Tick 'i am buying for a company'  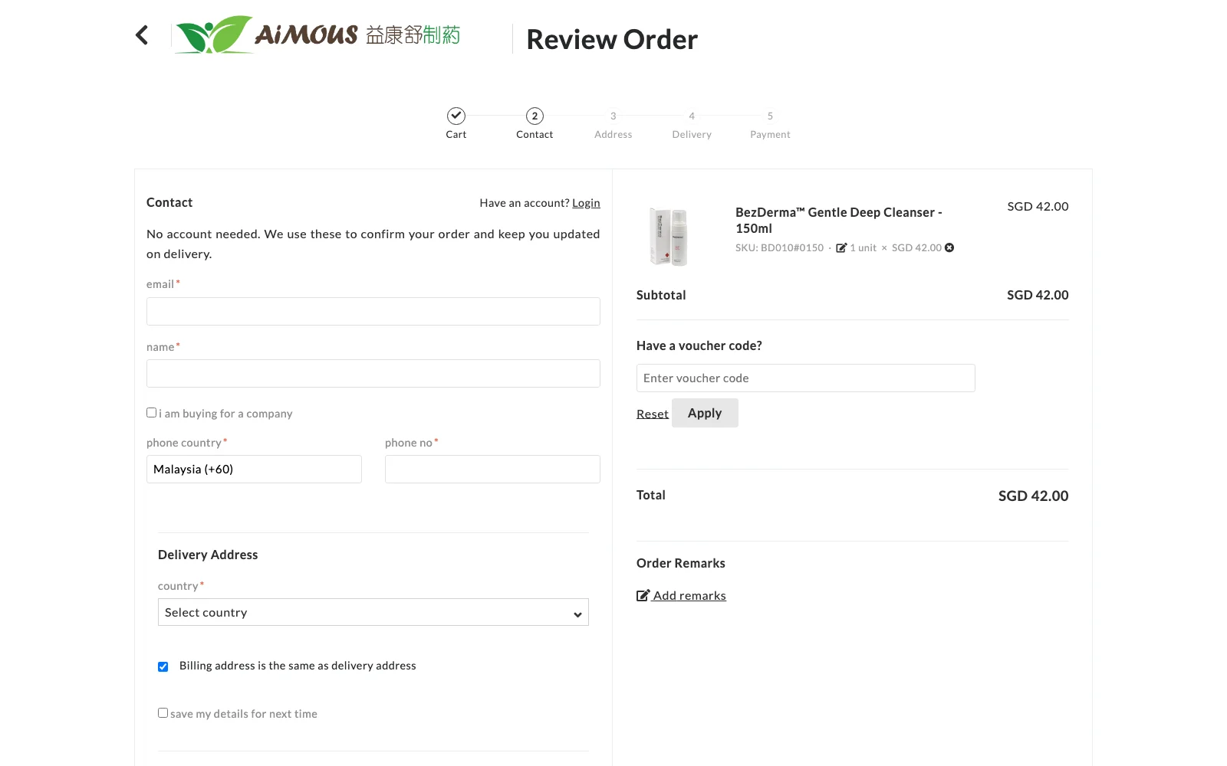152,412
